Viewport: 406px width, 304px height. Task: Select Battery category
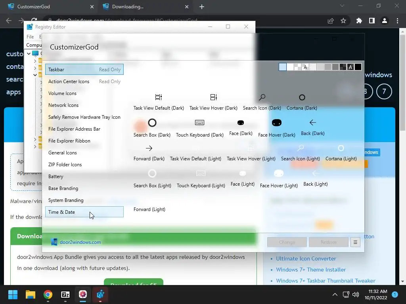tap(84, 177)
